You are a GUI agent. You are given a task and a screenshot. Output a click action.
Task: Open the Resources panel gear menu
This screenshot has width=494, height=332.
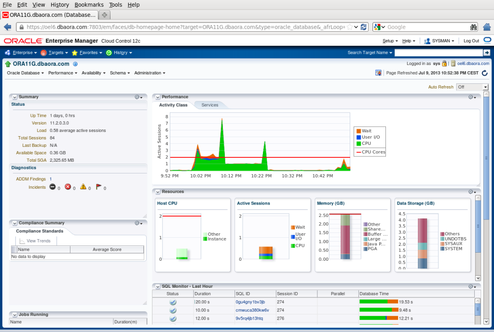[472, 192]
